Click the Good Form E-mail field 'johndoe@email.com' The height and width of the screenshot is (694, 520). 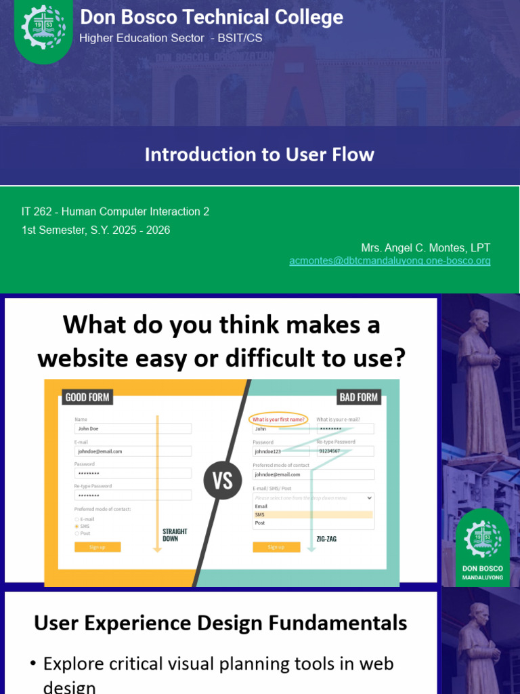(133, 451)
